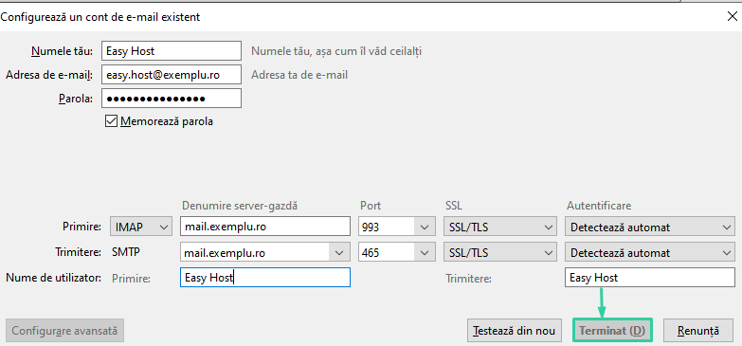Click the 'Nume de utilizator:' label
742x346 pixels.
(53, 278)
